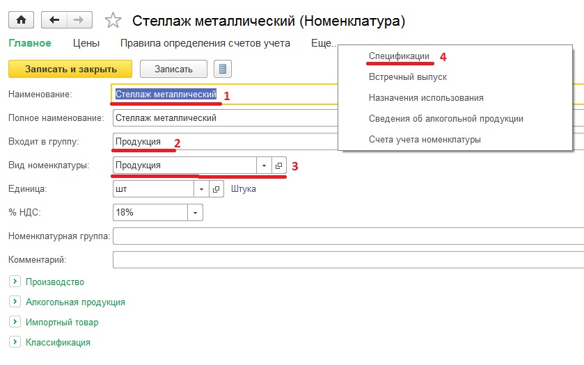Expand the Импортный товар section
This screenshot has width=584, height=365.
point(14,322)
